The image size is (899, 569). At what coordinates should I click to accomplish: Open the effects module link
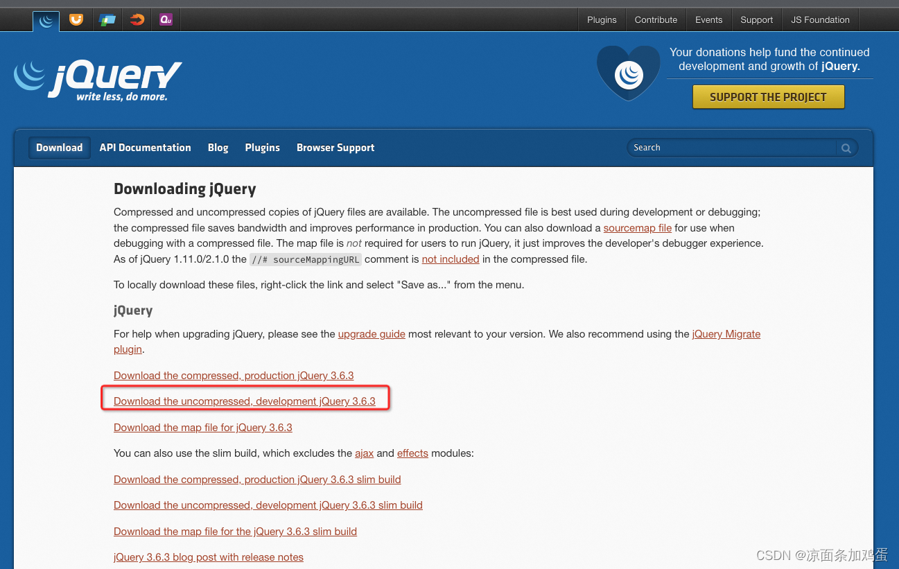(412, 453)
